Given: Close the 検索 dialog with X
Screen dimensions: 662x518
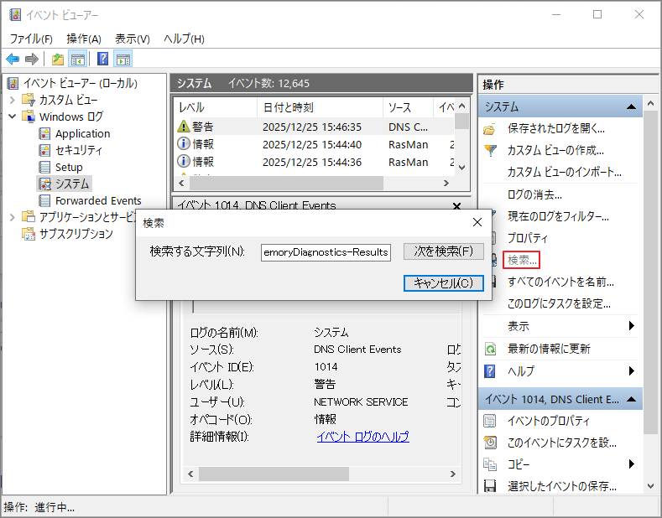Looking at the screenshot, I should [477, 222].
